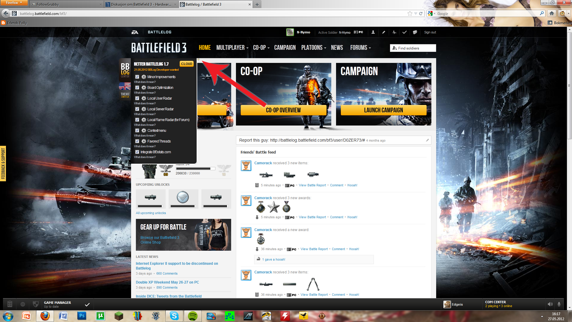Viewport: 572px width, 322px height.
Task: Click the Launch Campaign button
Action: tap(383, 110)
